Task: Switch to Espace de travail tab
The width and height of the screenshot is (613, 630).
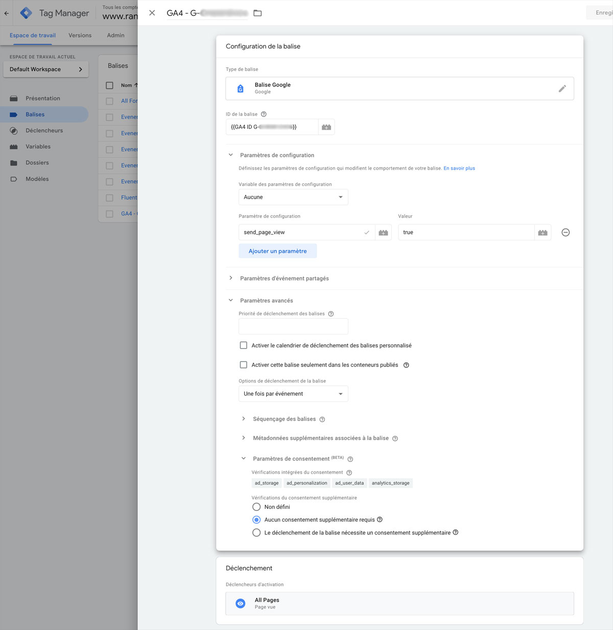Action: [x=33, y=35]
